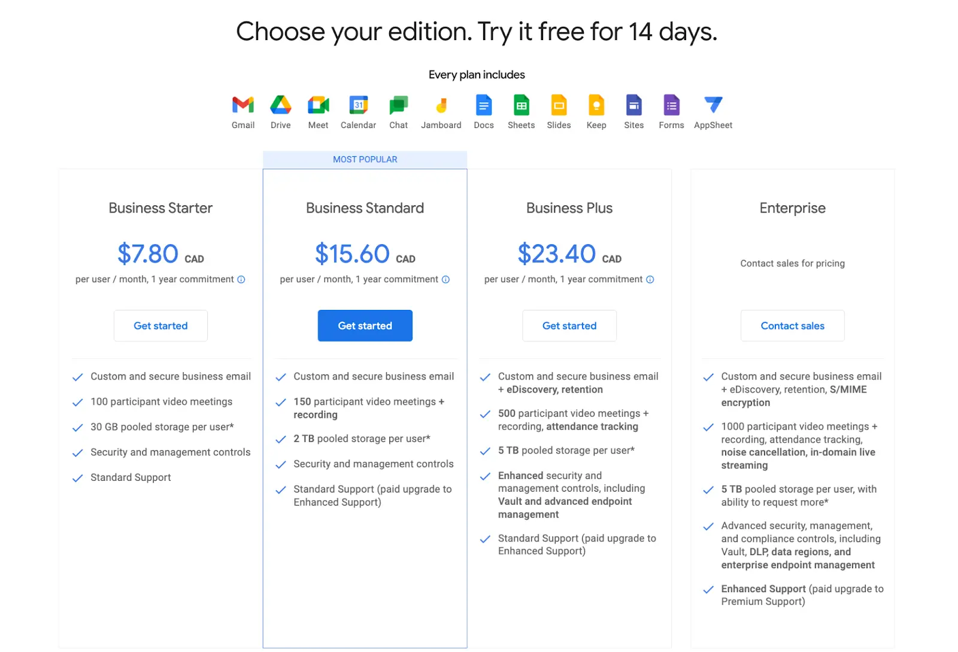Open the Google Forms icon
958x652 pixels.
671,105
